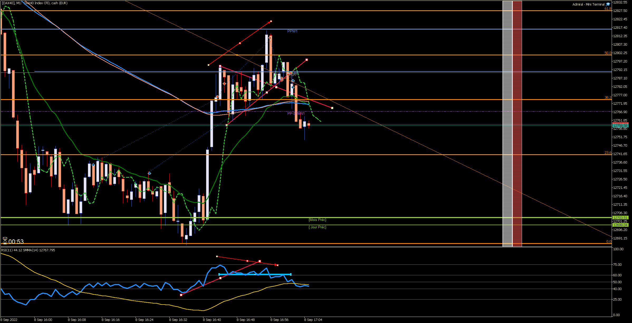Select the {Mois Préc} level label
Image resolution: width=632 pixels, height=323 pixels.
(317, 220)
